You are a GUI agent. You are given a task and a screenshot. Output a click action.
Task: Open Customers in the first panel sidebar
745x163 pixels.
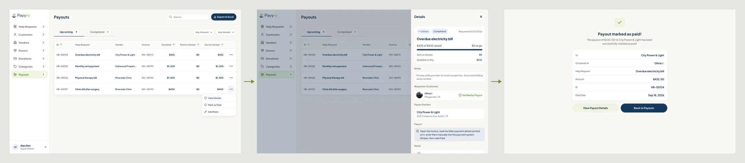(29, 34)
